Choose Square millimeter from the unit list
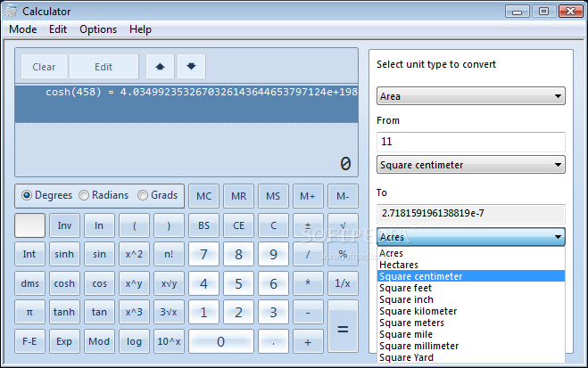This screenshot has width=588, height=368. tap(471, 346)
